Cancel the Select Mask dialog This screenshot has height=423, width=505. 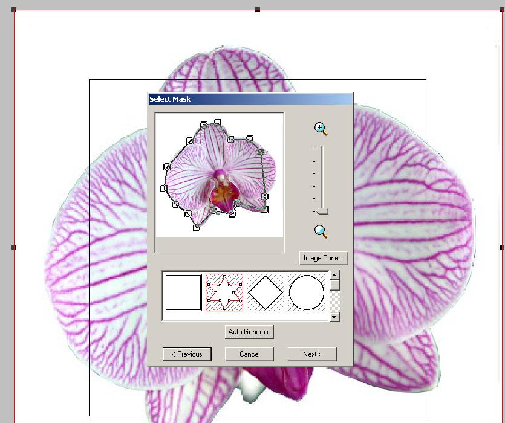(249, 354)
